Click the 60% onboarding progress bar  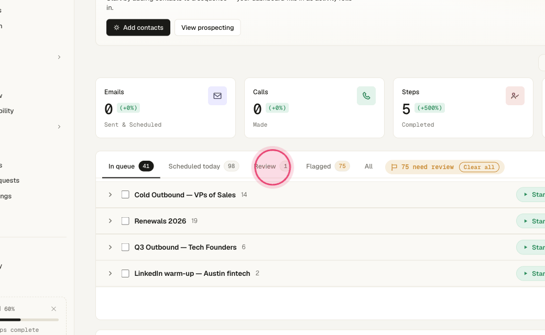[x=29, y=320]
